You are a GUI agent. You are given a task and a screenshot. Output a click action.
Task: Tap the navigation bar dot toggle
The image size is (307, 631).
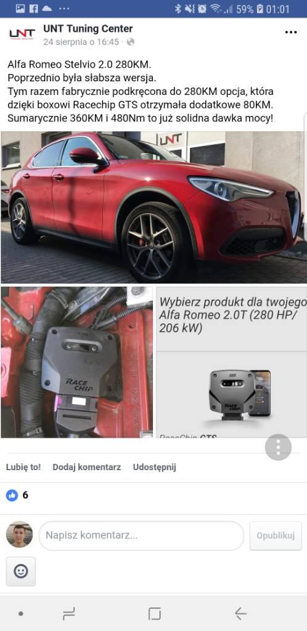[21, 614]
